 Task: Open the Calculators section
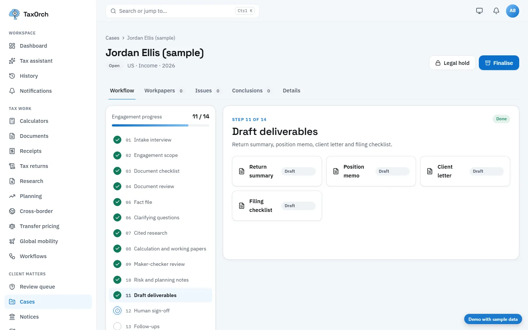(x=48, y=121)
